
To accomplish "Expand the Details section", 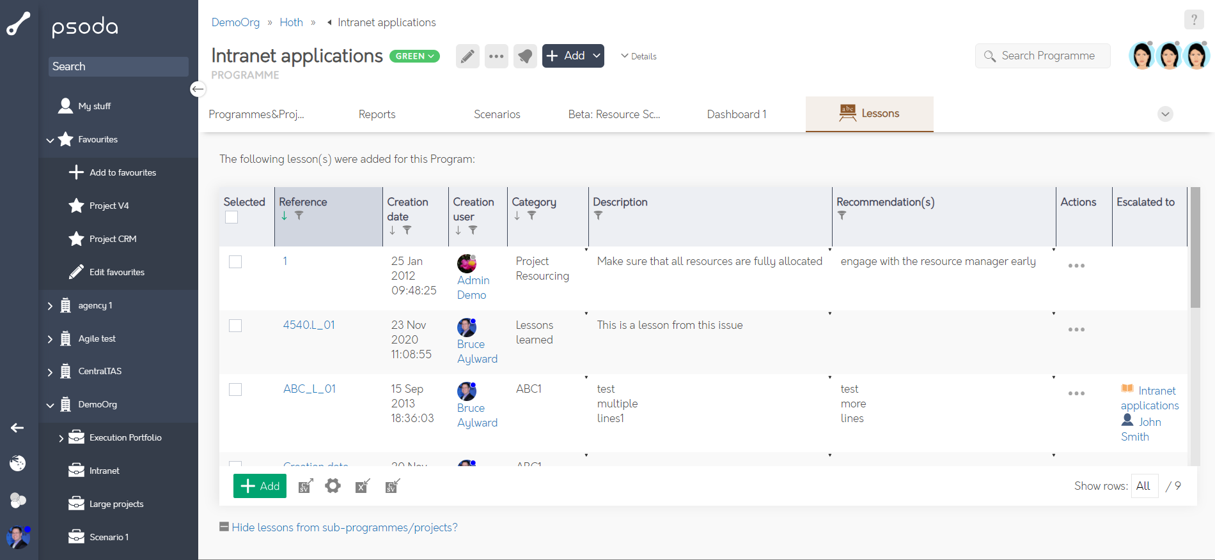I will 639,56.
